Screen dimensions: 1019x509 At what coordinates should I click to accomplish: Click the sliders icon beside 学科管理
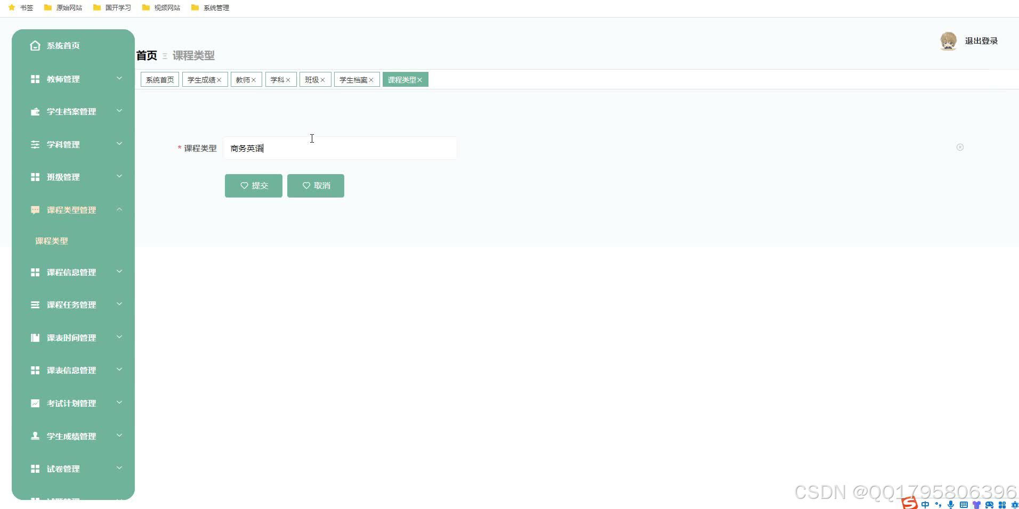click(35, 144)
